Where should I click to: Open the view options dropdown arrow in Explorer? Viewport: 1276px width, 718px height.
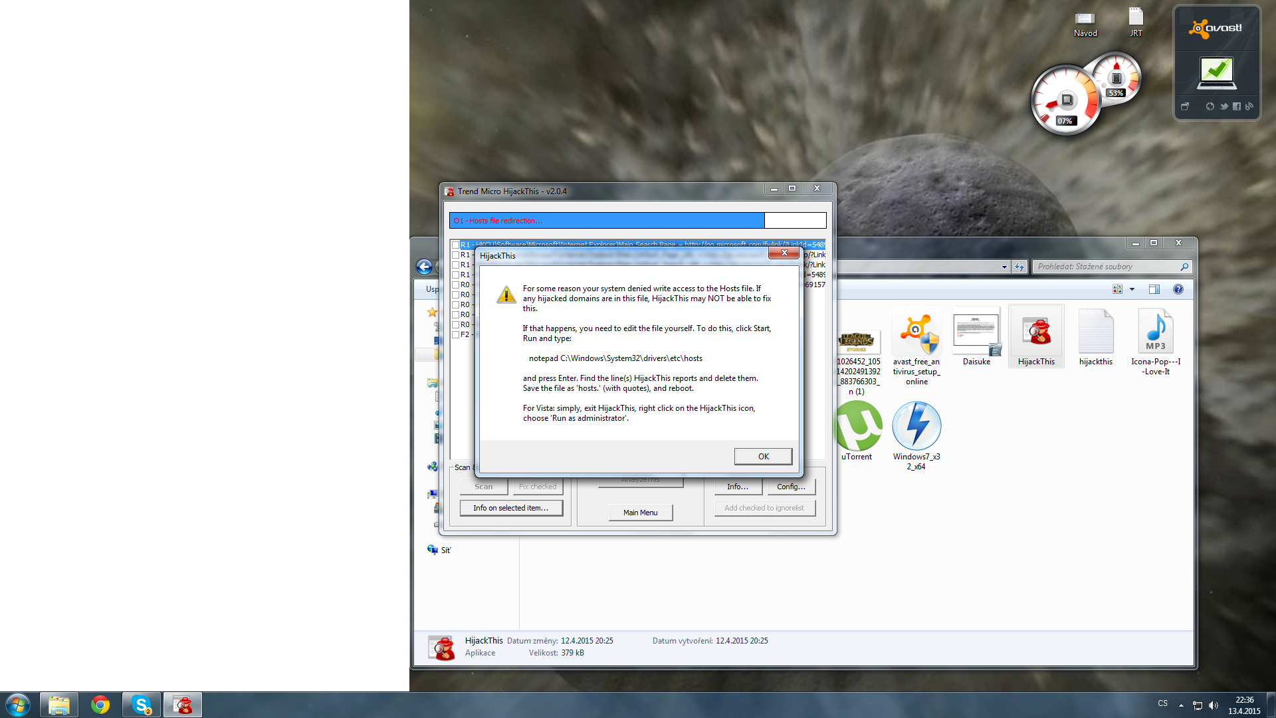pyautogui.click(x=1132, y=289)
